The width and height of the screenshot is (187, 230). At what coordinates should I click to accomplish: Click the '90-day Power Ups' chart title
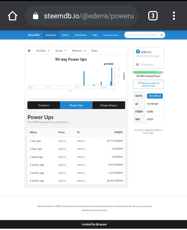coord(71,59)
